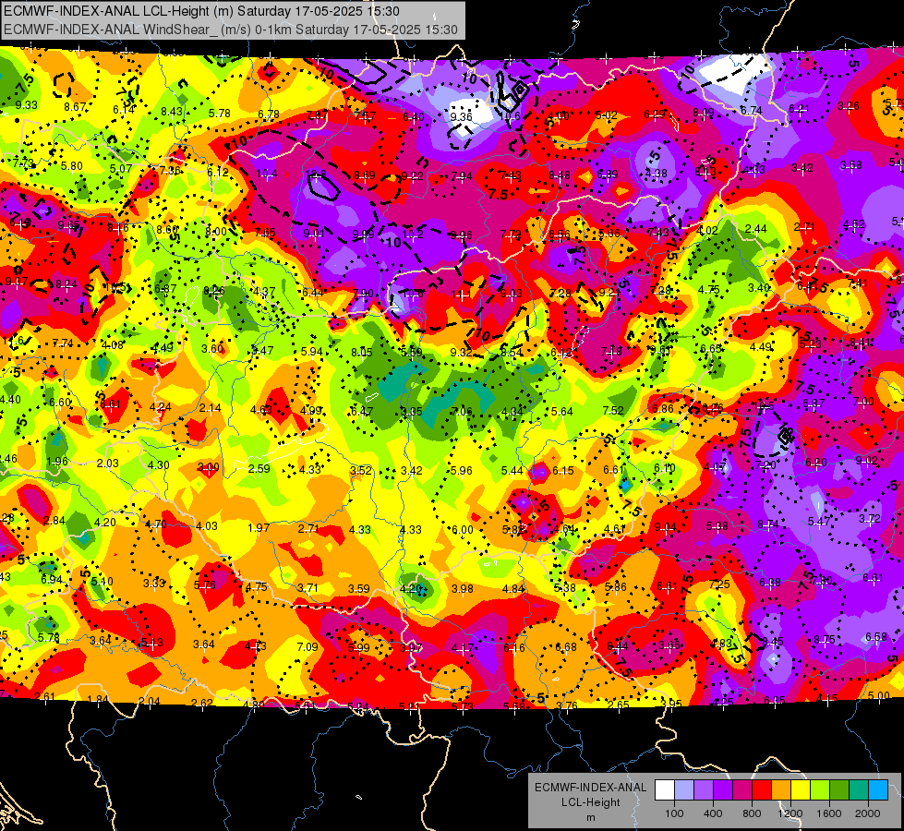904x831 pixels.
Task: Click the map value '5.13'
Action: click(151, 643)
